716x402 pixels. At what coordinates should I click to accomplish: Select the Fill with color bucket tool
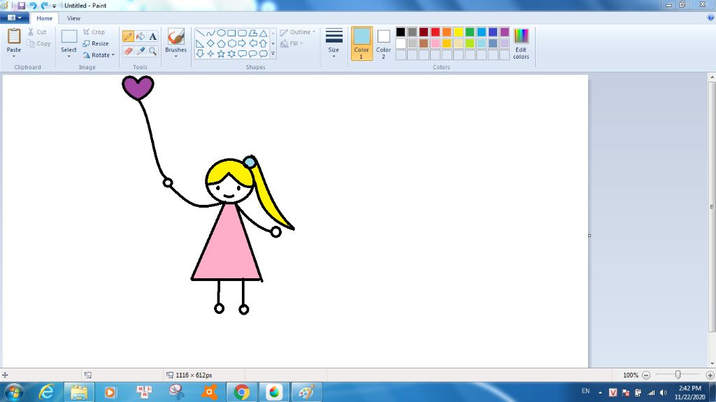pyautogui.click(x=141, y=36)
